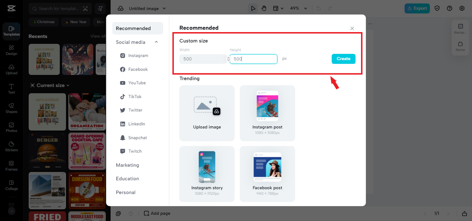
Task: Open the Templates panel in sidebar
Action: click(11, 31)
